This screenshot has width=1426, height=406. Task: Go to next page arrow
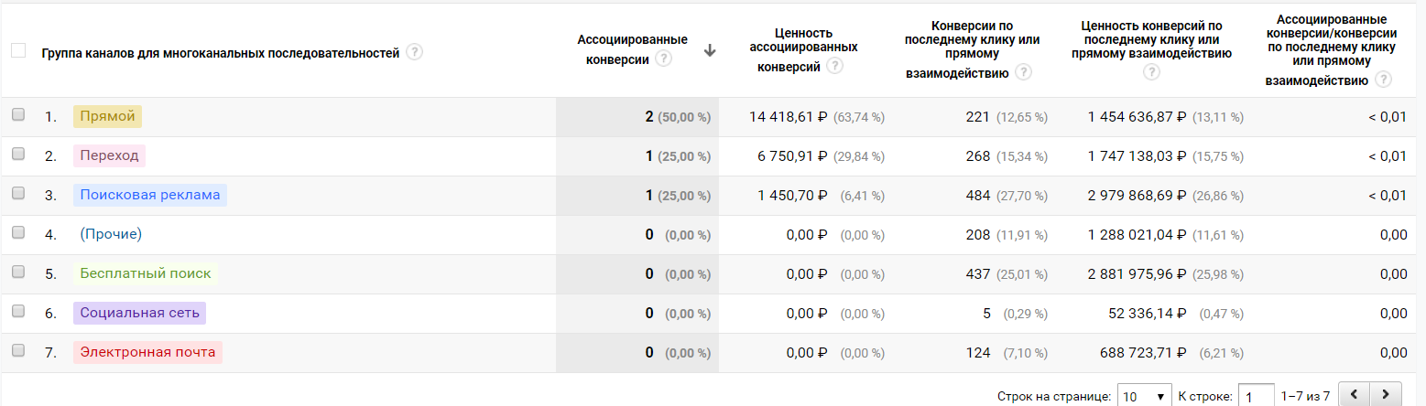coord(1387,395)
